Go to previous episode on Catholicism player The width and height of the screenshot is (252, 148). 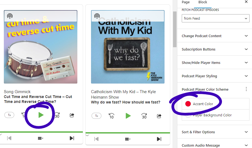[96, 139]
